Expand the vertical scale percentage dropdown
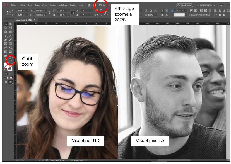The image size is (231, 164). pyautogui.click(x=69, y=15)
